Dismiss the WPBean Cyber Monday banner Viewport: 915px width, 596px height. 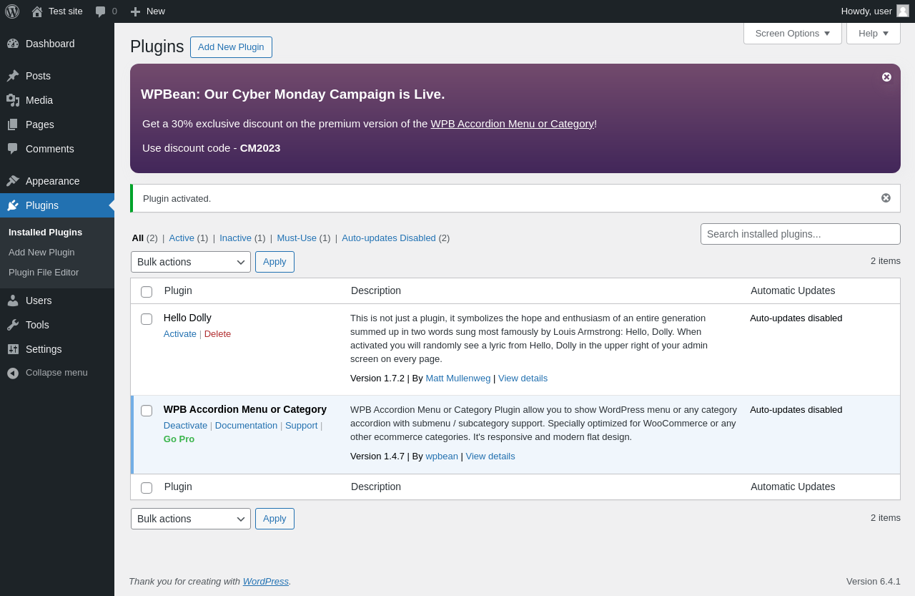coord(886,77)
